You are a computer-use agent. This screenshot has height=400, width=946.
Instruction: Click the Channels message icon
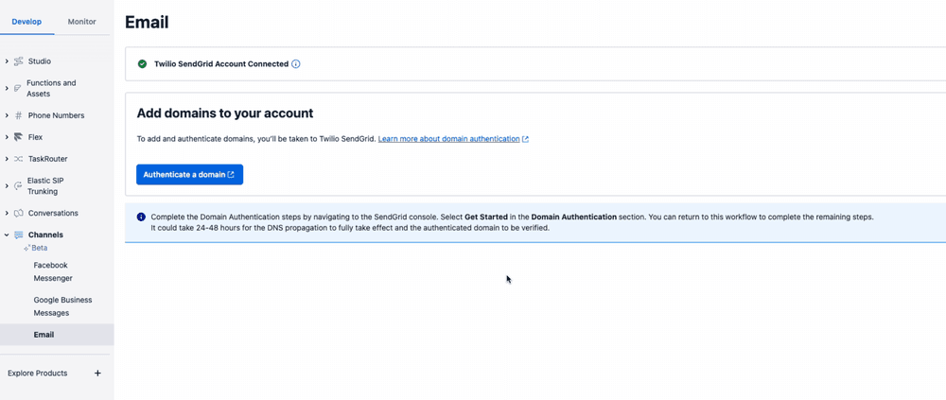(x=18, y=235)
